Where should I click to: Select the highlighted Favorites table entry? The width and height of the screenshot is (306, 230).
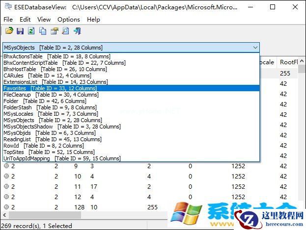(131, 88)
